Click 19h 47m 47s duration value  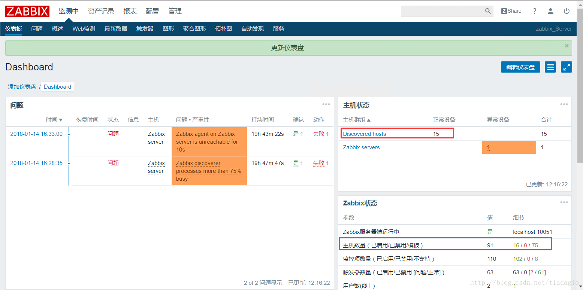(268, 163)
